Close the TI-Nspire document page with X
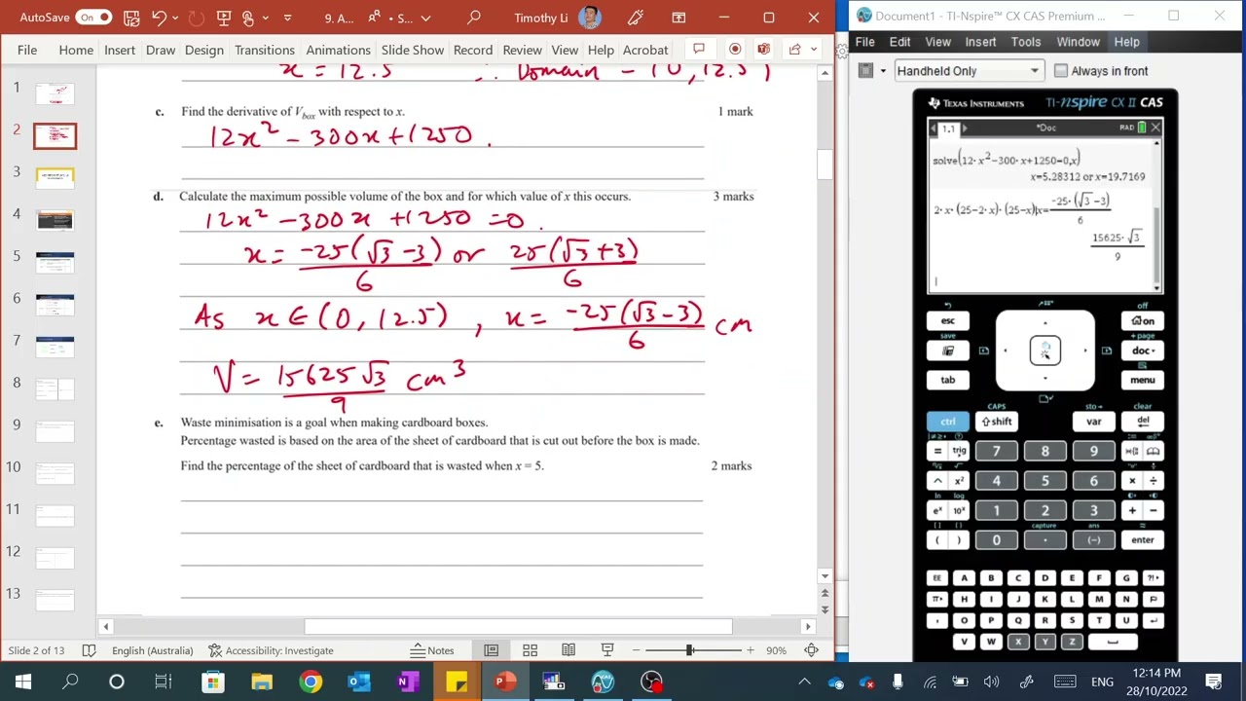 pyautogui.click(x=1155, y=128)
